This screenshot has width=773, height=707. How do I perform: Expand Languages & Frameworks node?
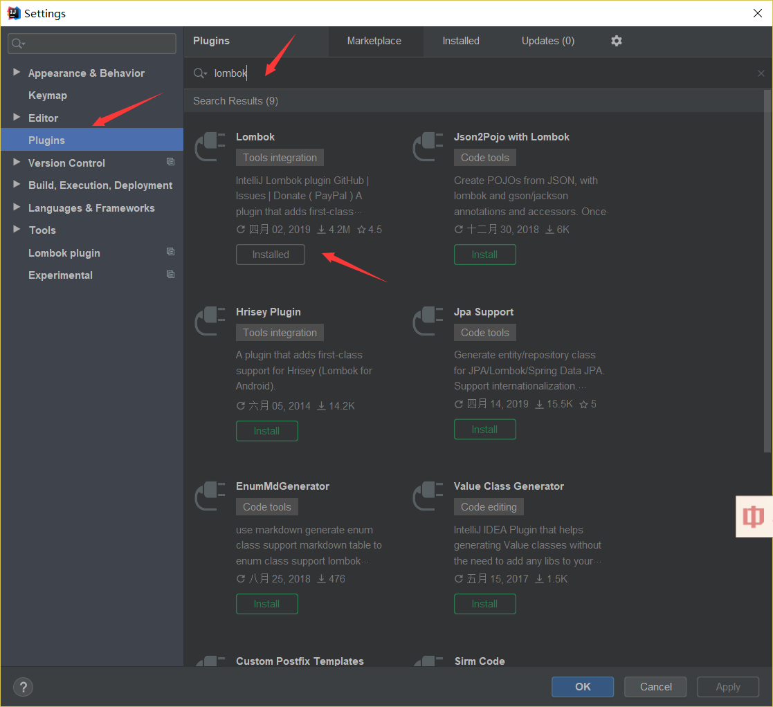click(17, 207)
